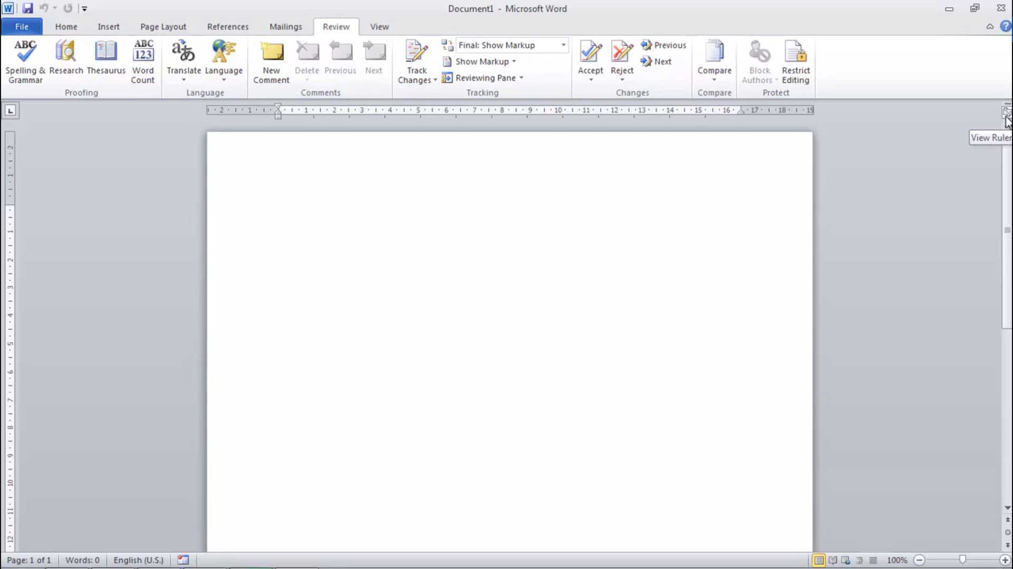Open the Review ribbon tab
This screenshot has width=1013, height=569.
pos(335,26)
